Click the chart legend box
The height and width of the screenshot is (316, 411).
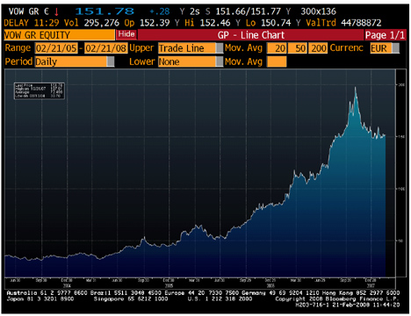click(40, 91)
